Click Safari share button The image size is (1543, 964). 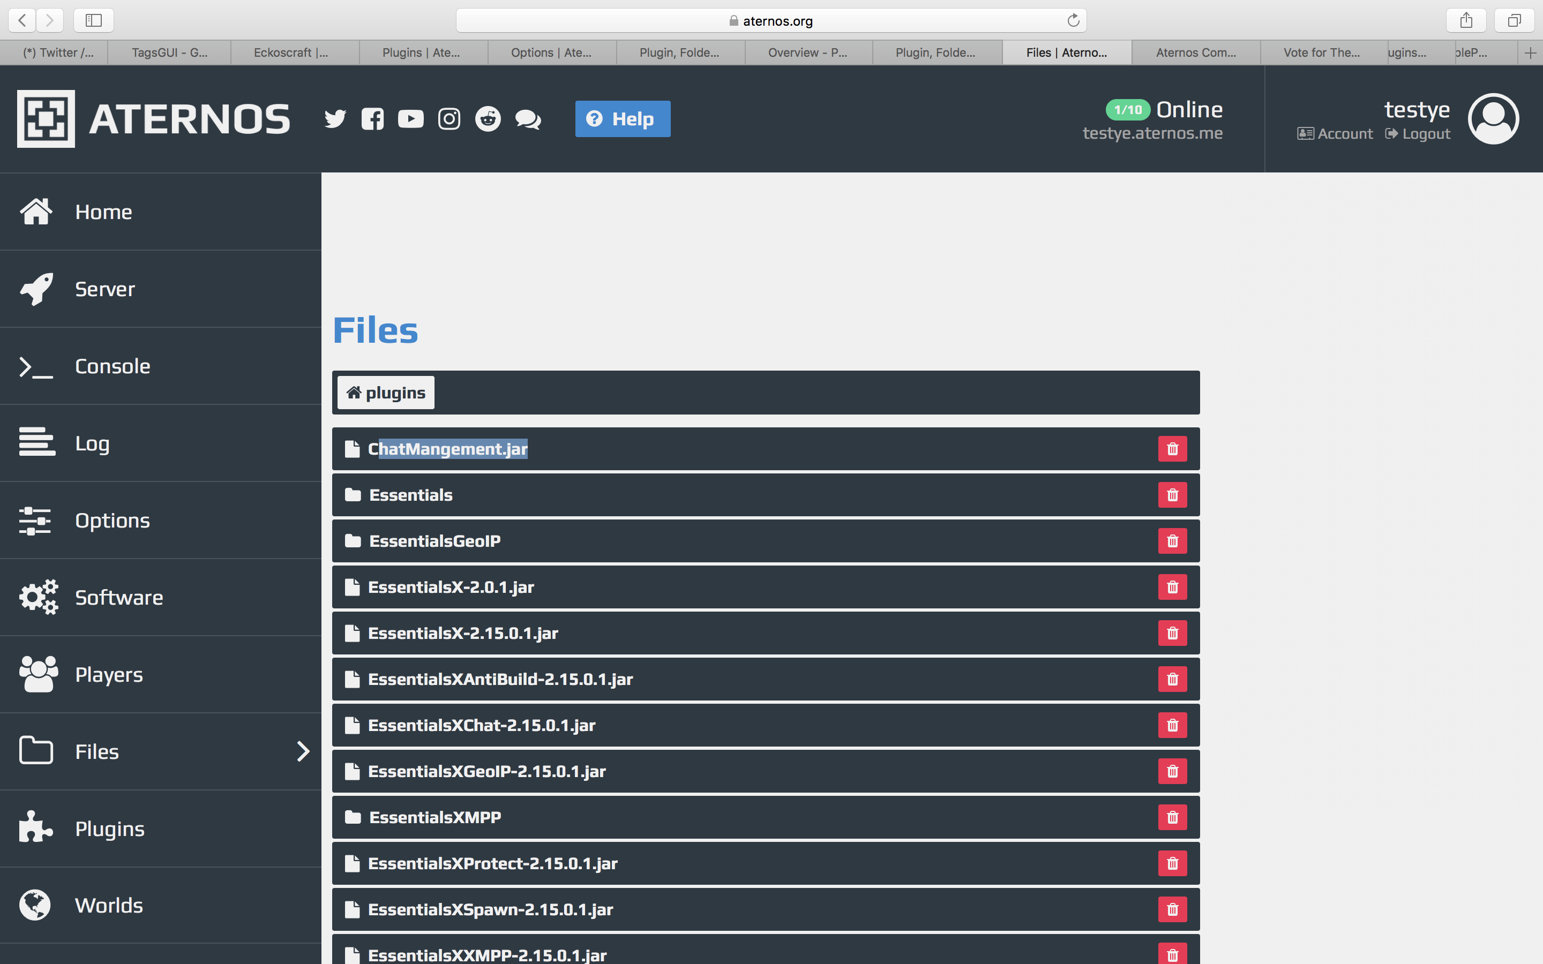(x=1466, y=20)
